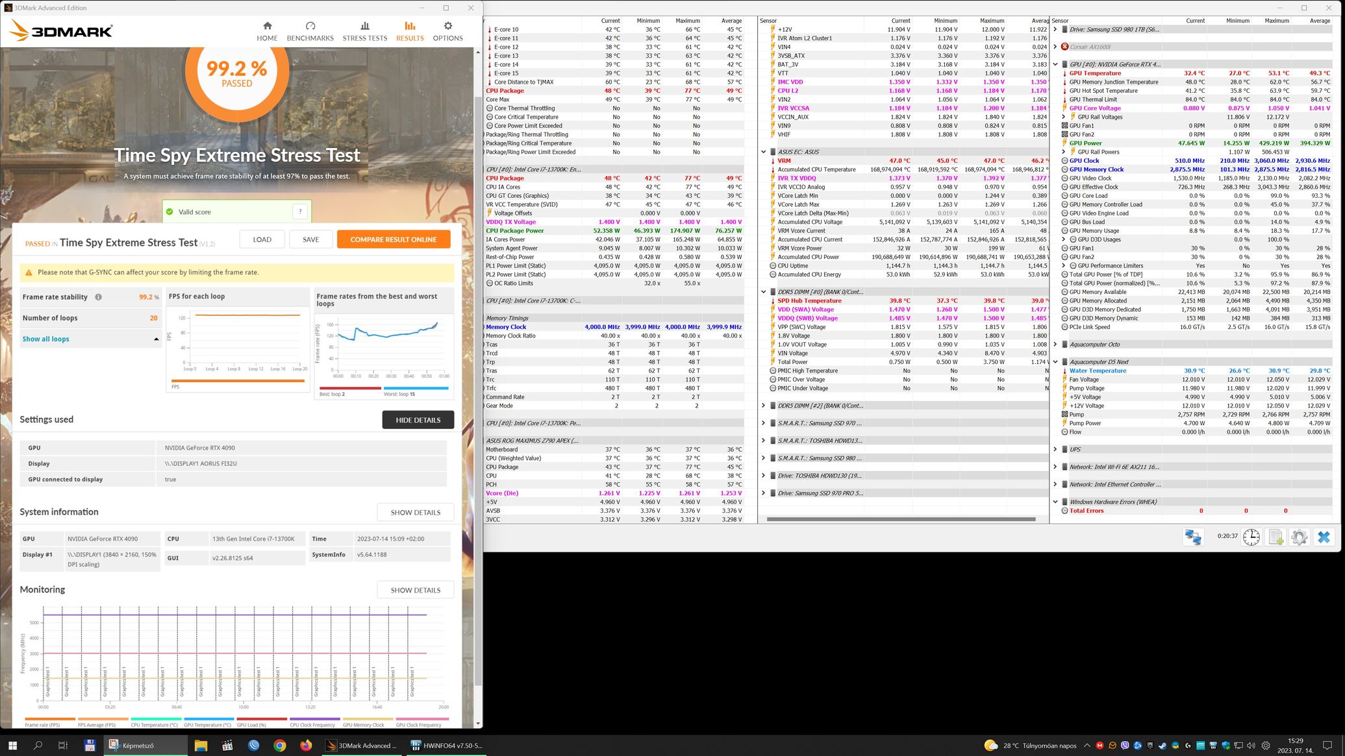Show details for Monitoring section
This screenshot has width=1345, height=756.
[415, 590]
